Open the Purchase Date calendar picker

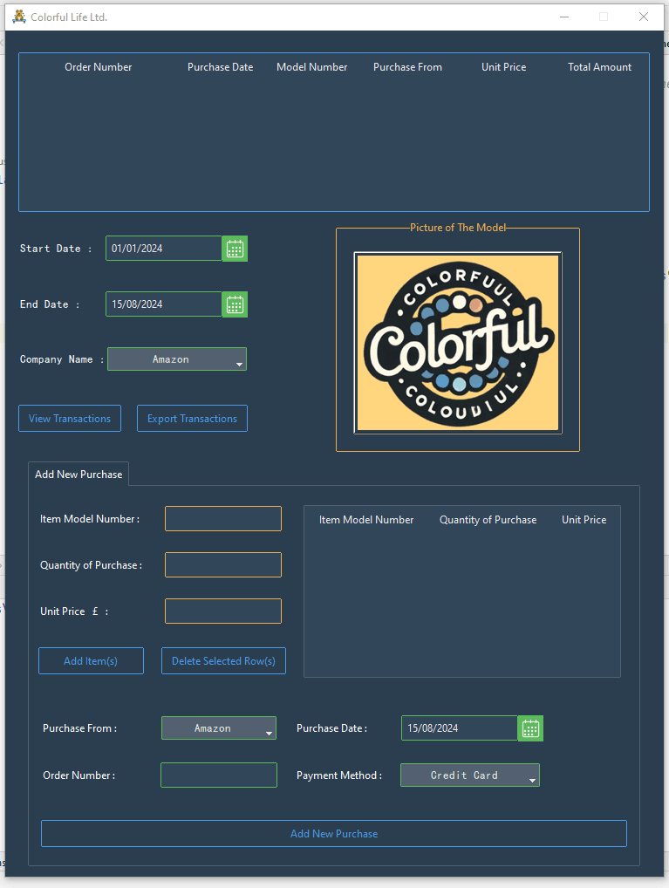point(530,728)
